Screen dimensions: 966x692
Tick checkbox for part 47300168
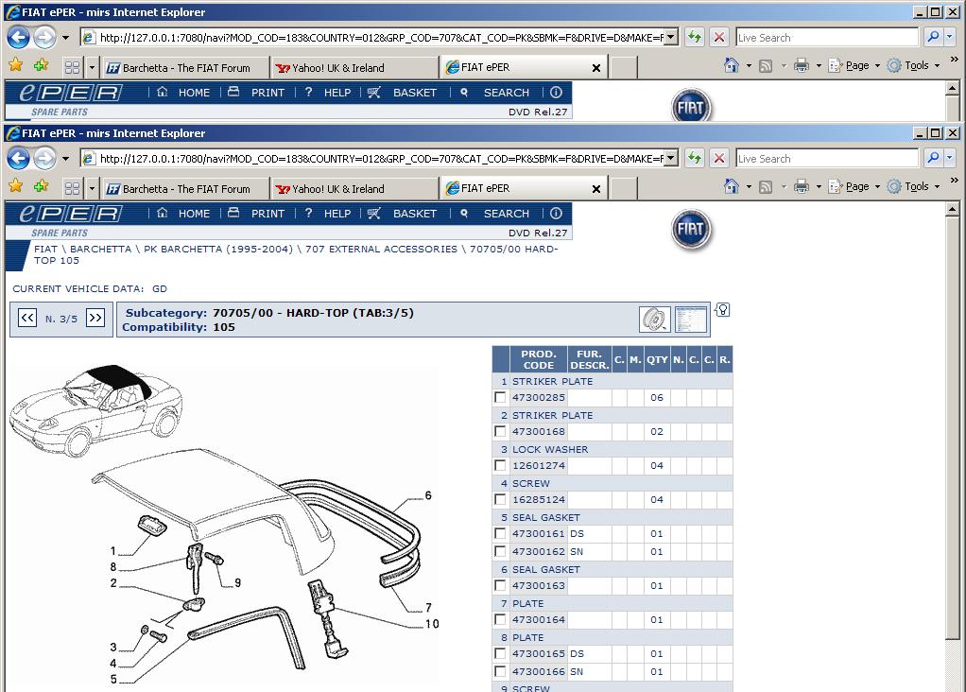(500, 431)
